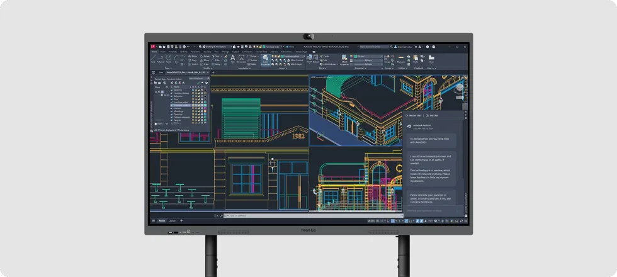617x277 pixels.
Task: Toggle lock for Openings layer
Action: click(199, 114)
